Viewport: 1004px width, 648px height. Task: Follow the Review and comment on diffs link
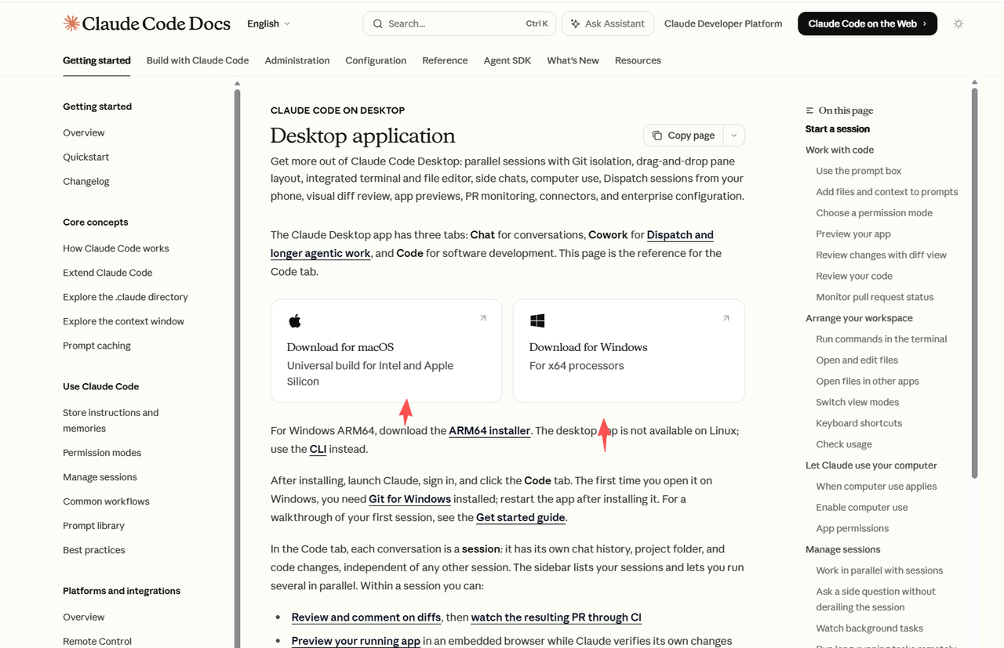(x=366, y=617)
